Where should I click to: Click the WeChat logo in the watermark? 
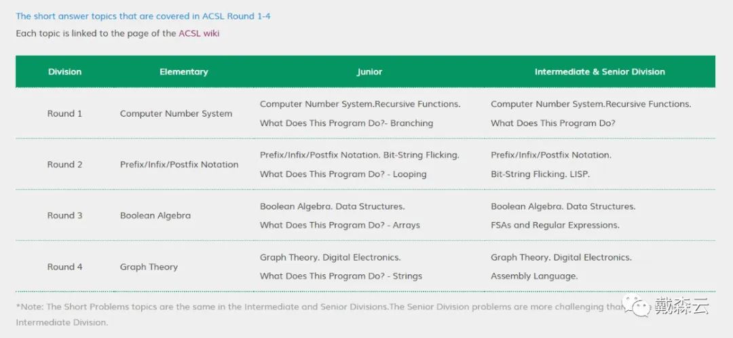(639, 307)
